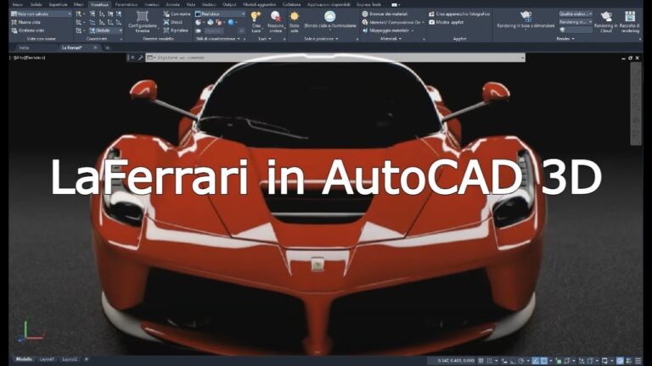Open the Realistico visual style dropdown

pyautogui.click(x=220, y=14)
